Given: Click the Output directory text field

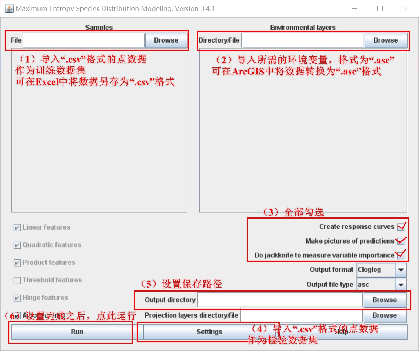Looking at the screenshot, I should (x=280, y=300).
